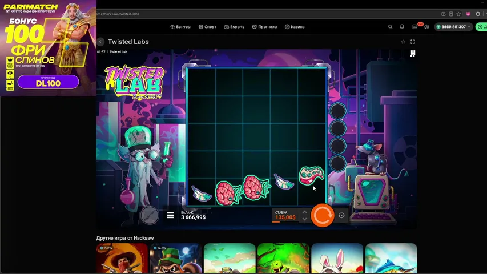Open the leprechaun game thumbnail with 12.7%
Screen dimensions: 487x274
[x=175, y=259]
